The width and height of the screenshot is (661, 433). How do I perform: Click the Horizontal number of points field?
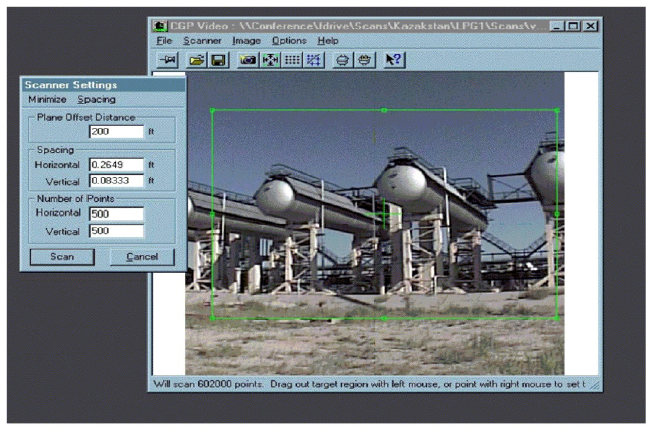116,214
